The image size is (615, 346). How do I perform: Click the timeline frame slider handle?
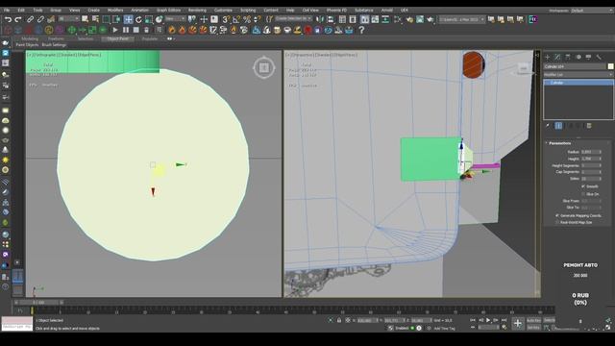(38, 303)
